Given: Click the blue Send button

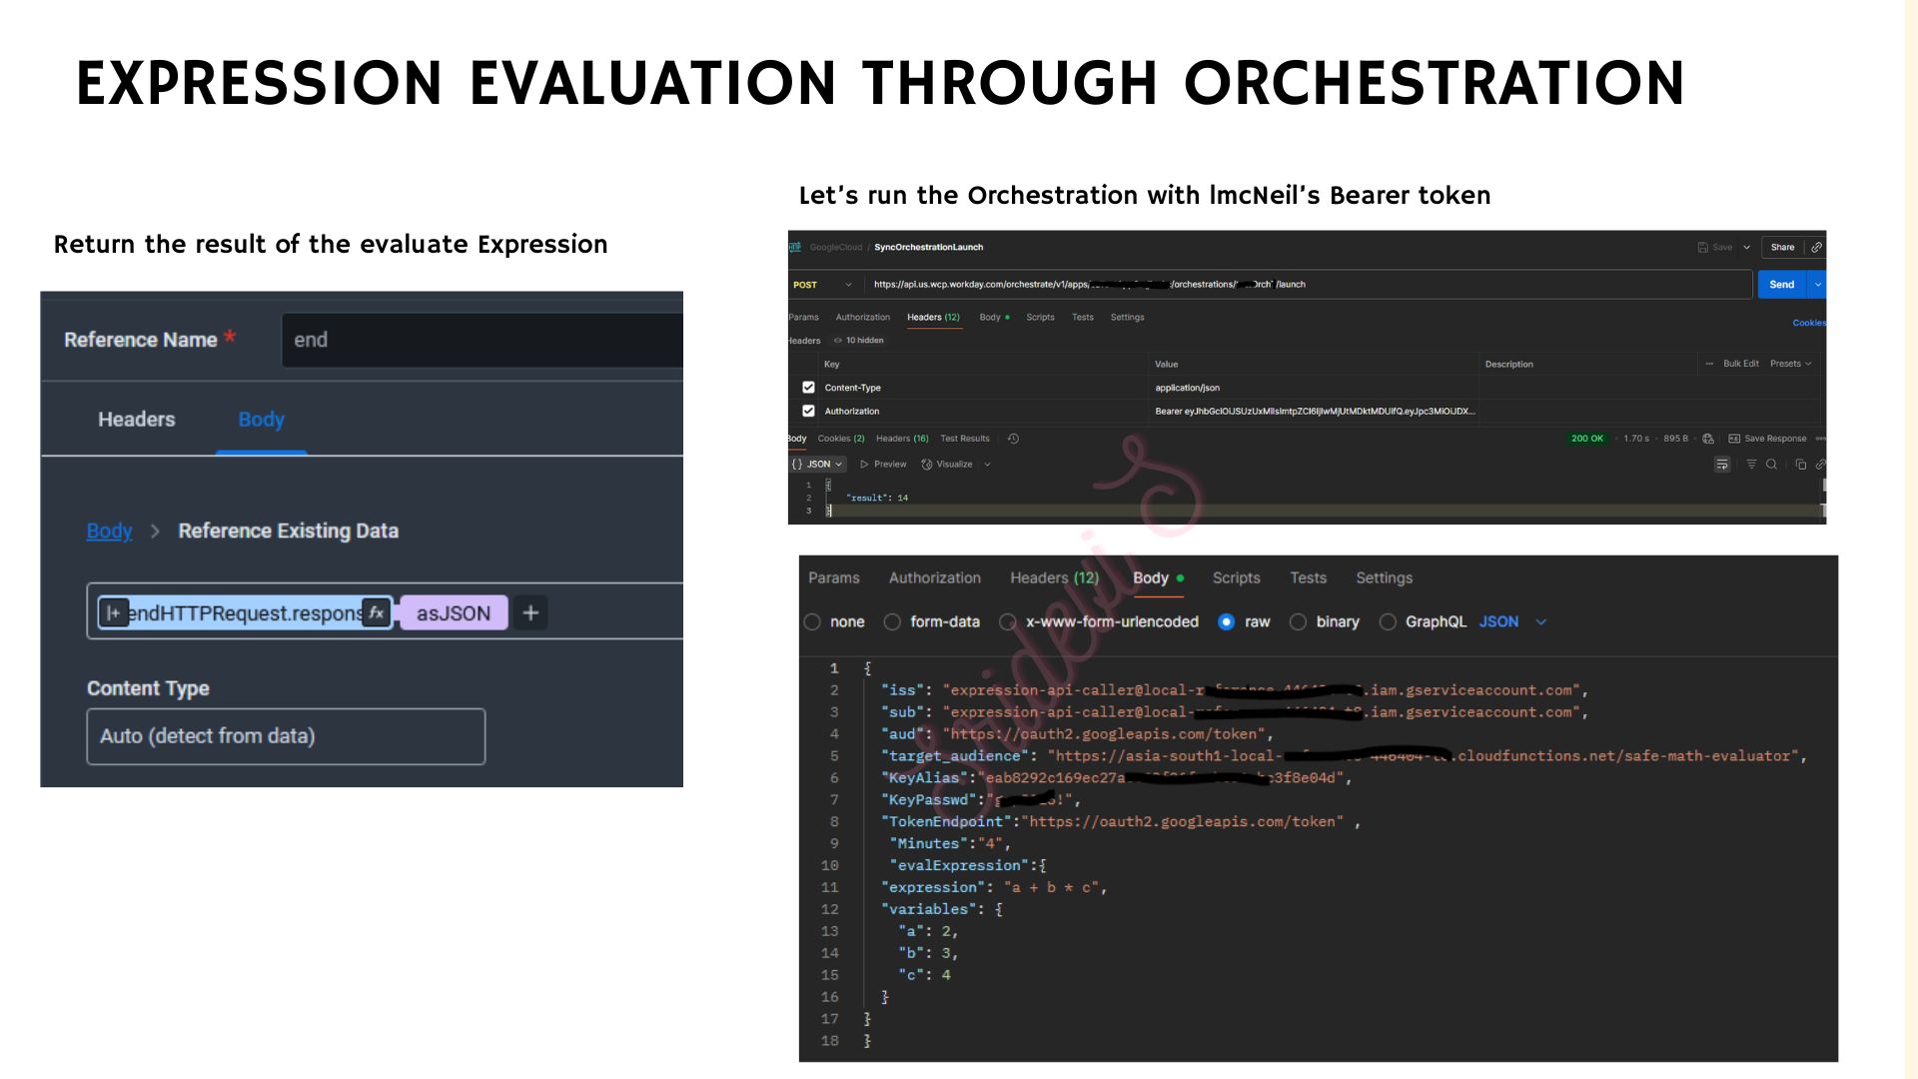Looking at the screenshot, I should pos(1782,285).
